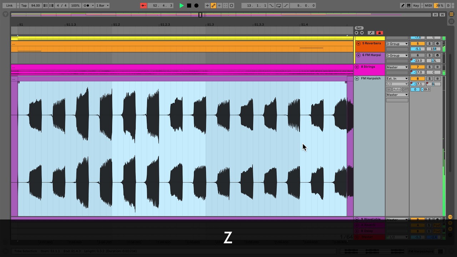Image resolution: width=457 pixels, height=257 pixels.
Task: Click the Link button
Action: tap(9, 5)
